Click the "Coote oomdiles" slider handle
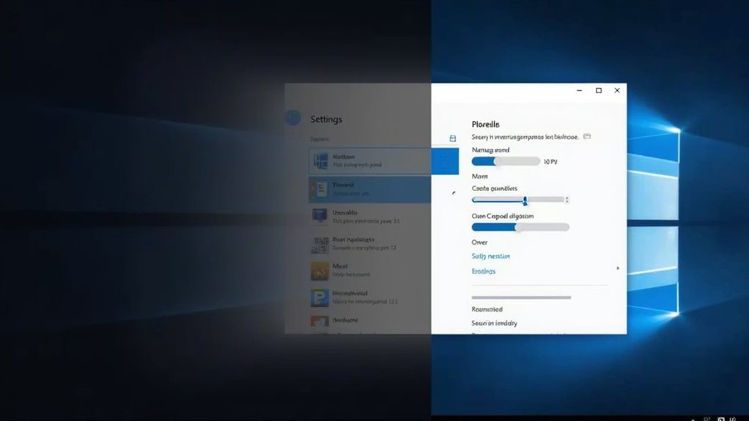Screen dimensions: 749x421 pos(525,200)
